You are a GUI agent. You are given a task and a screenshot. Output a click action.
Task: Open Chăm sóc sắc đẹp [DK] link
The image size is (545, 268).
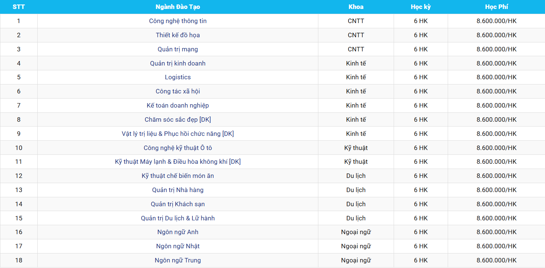coord(178,120)
